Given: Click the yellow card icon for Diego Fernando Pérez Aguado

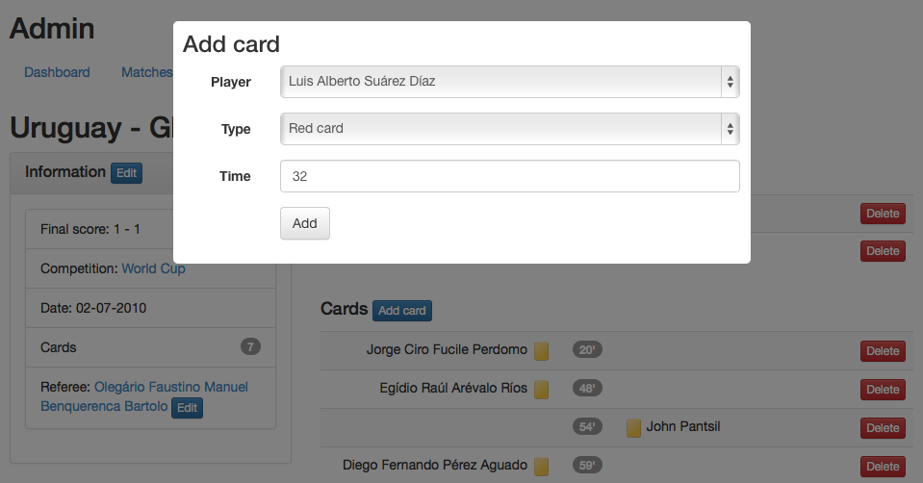Looking at the screenshot, I should coord(541,467).
